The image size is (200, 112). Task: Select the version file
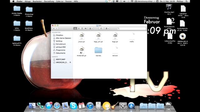(x=115, y=51)
